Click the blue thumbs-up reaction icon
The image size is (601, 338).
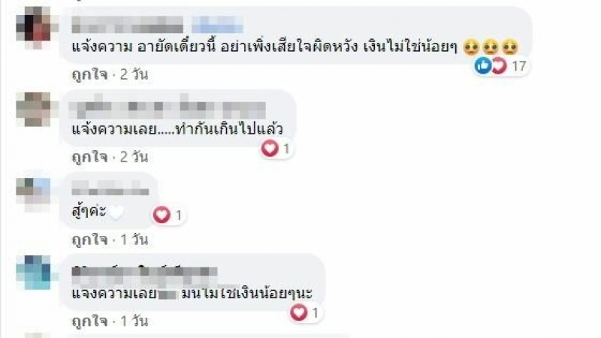point(482,65)
